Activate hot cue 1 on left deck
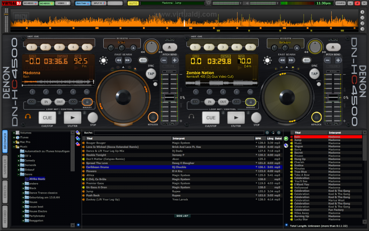The image size is (369, 231). (x=31, y=47)
